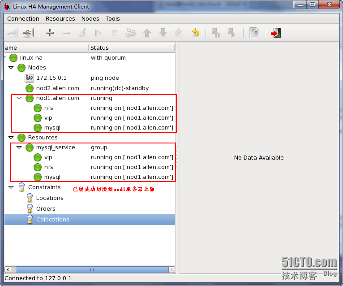Click the 'running(dc)-standby' status text
Viewport: 343px width, 286px height.
click(120, 88)
